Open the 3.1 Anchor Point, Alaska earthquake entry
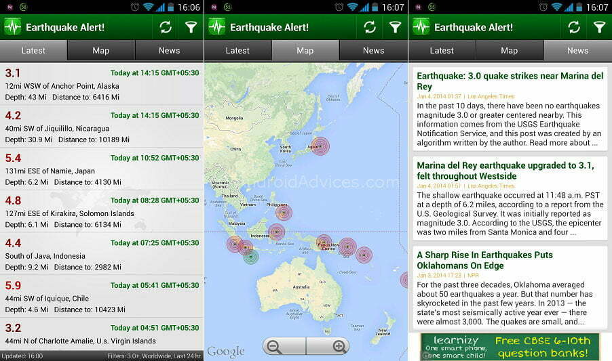This screenshot has height=361, width=612. (102, 84)
